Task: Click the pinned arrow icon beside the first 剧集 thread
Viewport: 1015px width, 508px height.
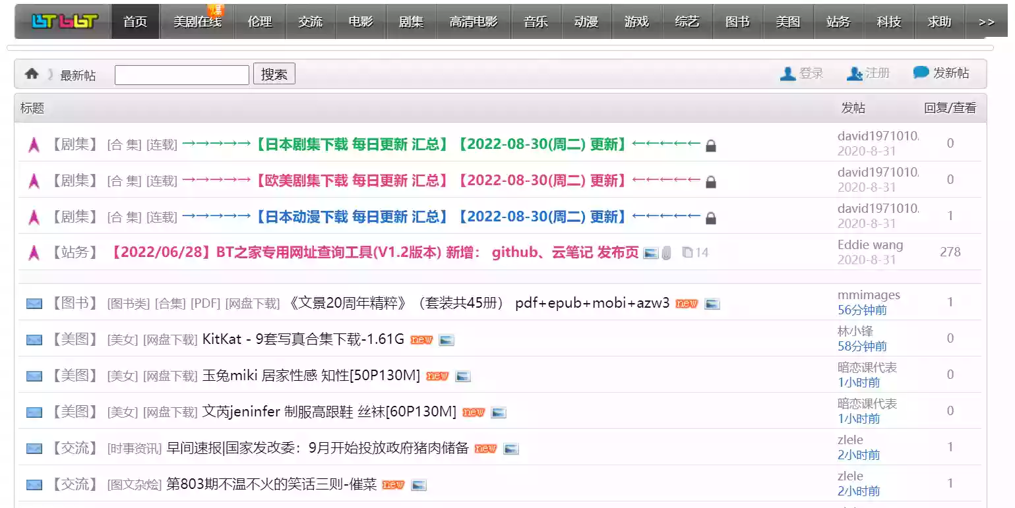Action: tap(34, 144)
